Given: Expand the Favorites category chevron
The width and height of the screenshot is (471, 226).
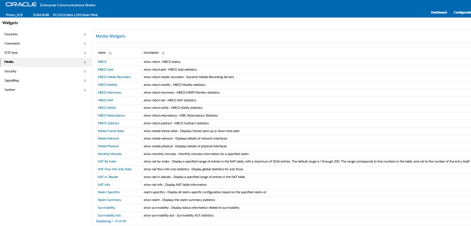Looking at the screenshot, I should 85,34.
